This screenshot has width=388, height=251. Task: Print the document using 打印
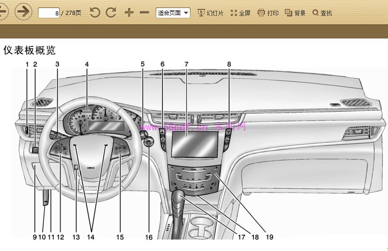pos(268,13)
